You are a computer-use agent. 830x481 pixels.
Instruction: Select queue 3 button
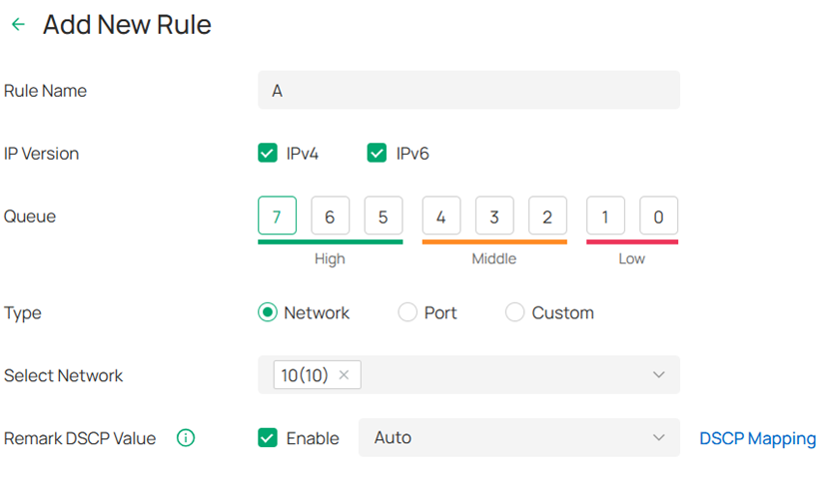click(494, 216)
